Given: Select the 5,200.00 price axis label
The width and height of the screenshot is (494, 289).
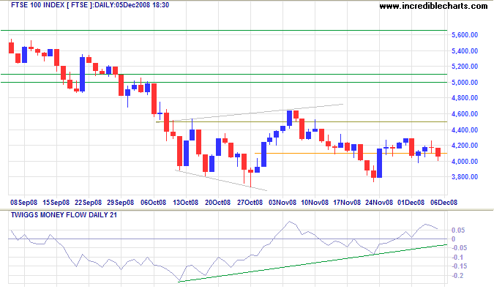Looking at the screenshot, I should click(x=465, y=67).
